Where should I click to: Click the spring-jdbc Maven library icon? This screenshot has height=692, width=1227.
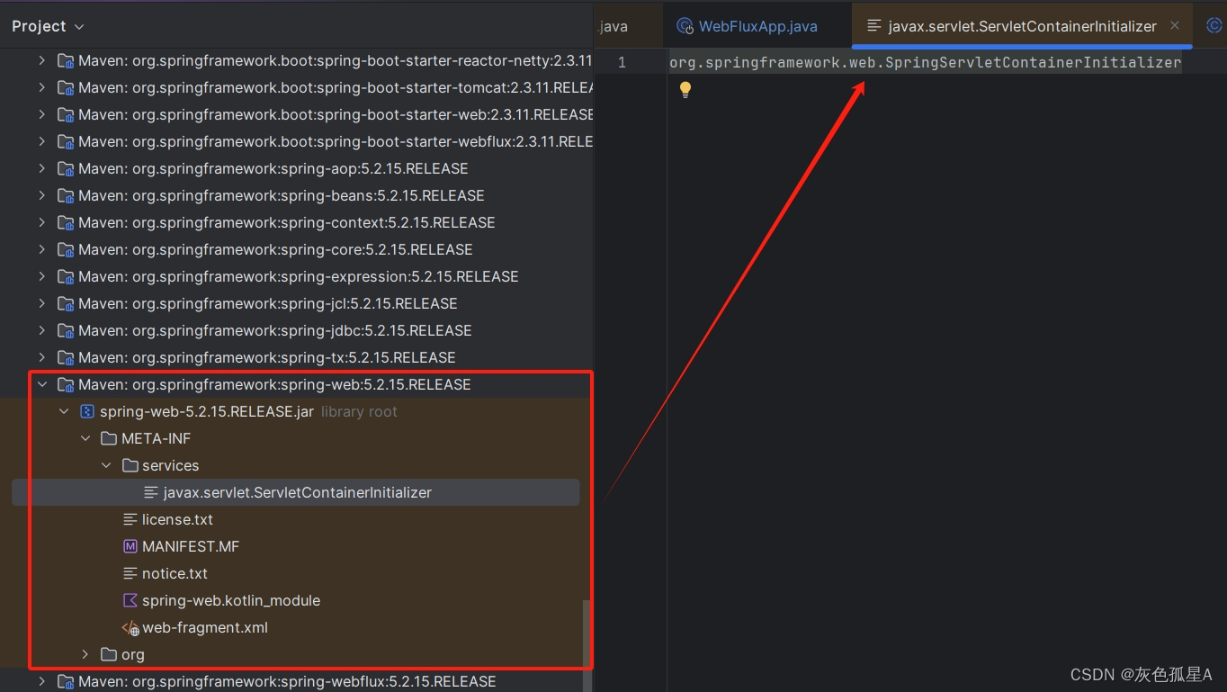tap(66, 330)
